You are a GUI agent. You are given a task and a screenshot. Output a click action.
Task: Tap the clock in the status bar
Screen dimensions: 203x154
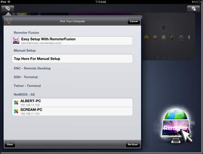[x=100, y=2]
